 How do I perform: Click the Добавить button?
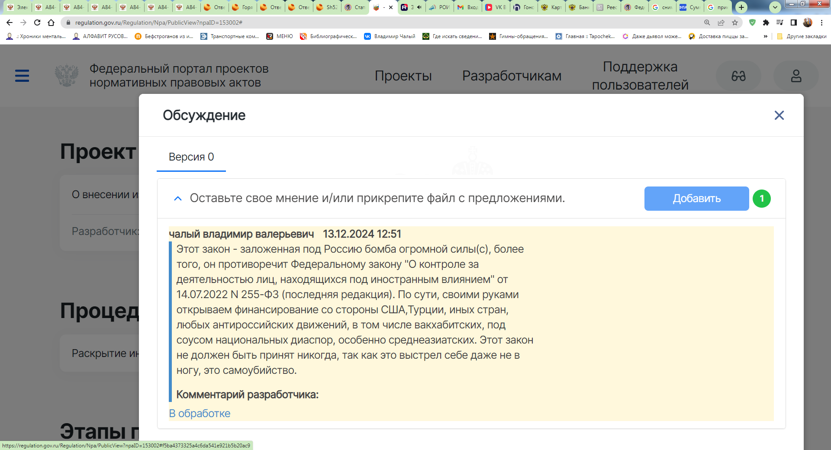tap(696, 199)
